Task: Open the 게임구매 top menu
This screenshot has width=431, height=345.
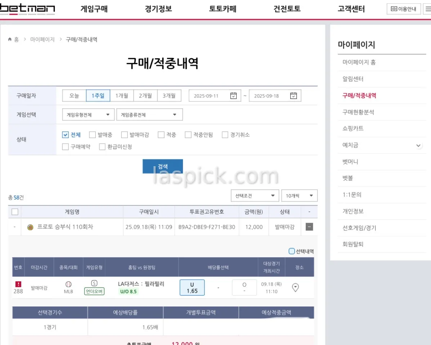Action: (x=94, y=9)
